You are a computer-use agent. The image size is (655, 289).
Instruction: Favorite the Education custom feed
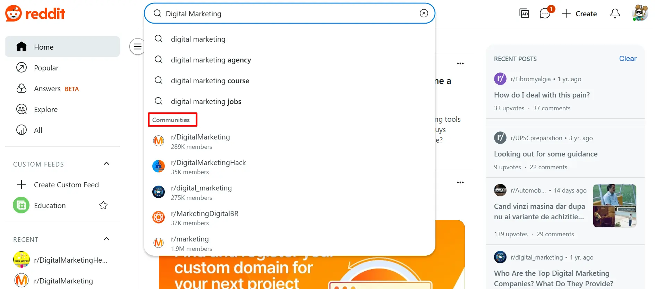(103, 205)
